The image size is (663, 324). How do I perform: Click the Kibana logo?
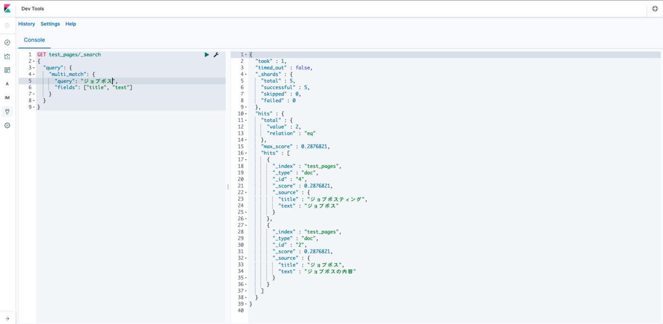click(x=7, y=9)
